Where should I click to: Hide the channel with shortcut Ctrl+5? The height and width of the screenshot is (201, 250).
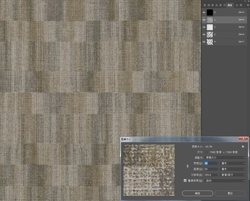pyautogui.click(x=204, y=27)
